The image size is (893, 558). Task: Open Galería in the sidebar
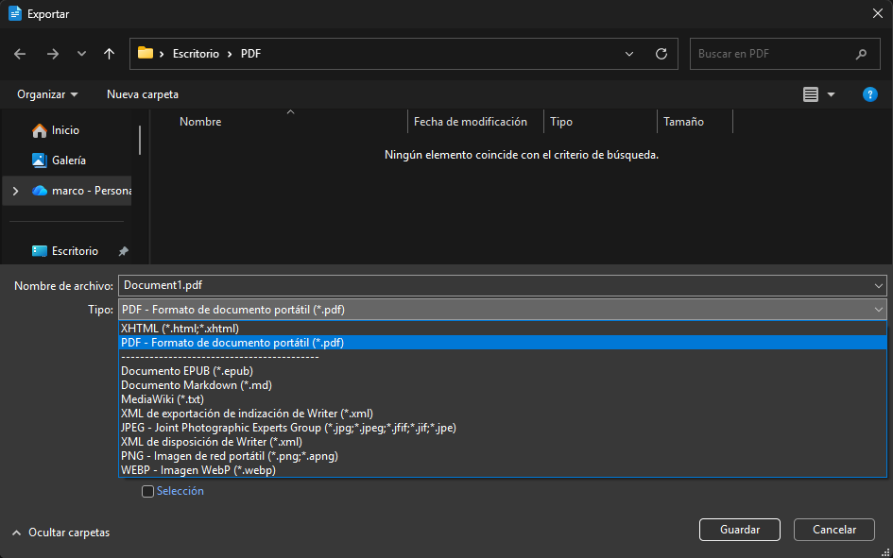pyautogui.click(x=68, y=161)
